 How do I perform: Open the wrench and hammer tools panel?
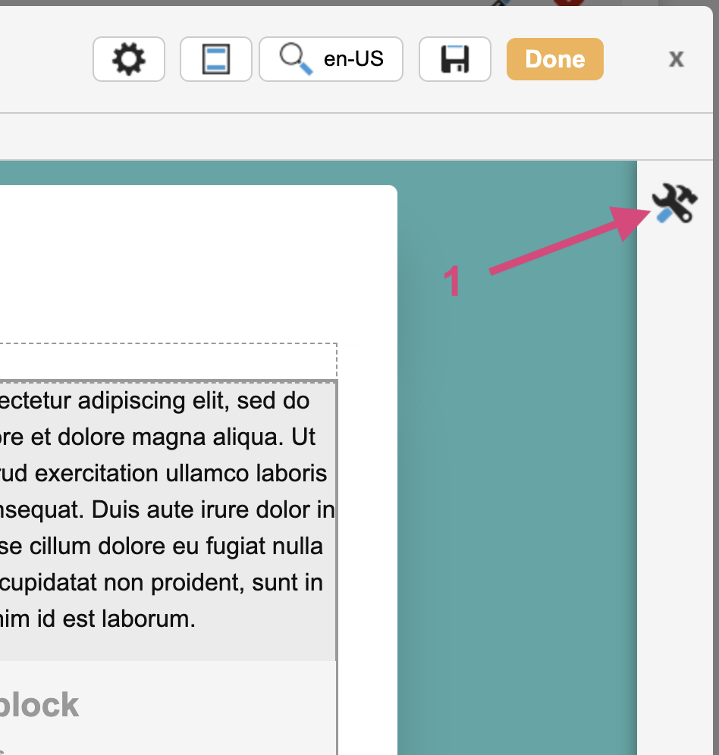tap(673, 204)
